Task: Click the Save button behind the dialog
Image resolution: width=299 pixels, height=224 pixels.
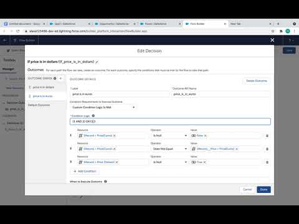Action: pyautogui.click(x=289, y=50)
